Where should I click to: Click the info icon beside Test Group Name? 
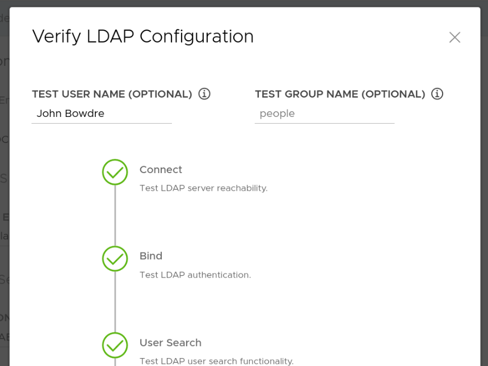tap(437, 94)
